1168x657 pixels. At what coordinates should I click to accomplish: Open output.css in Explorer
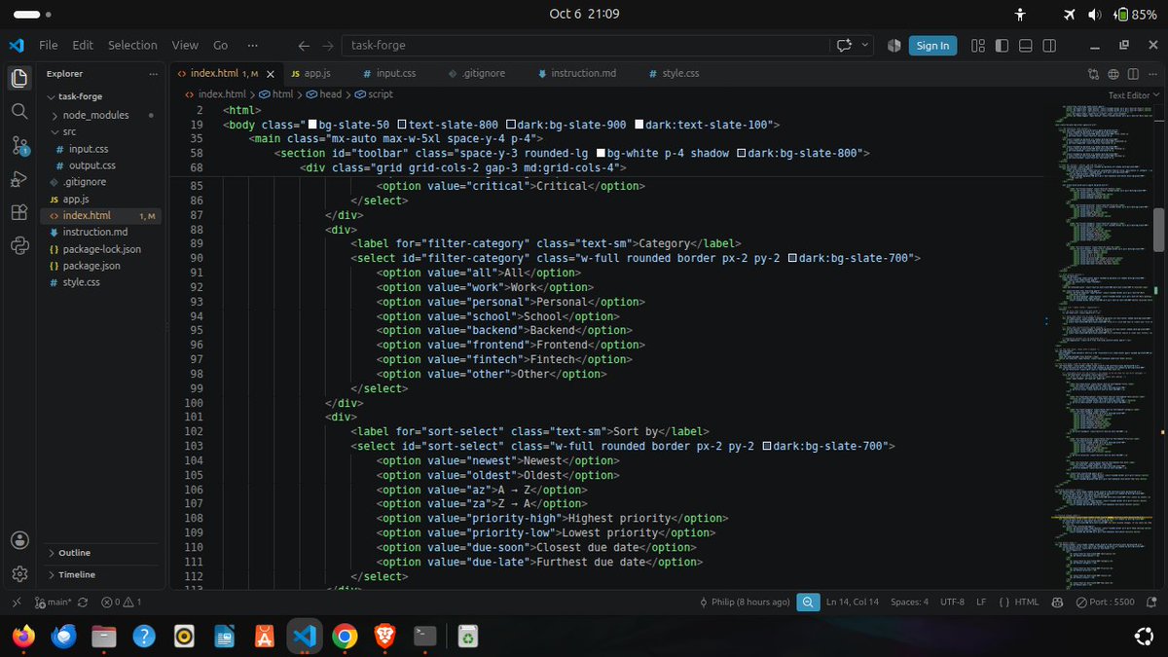(x=91, y=165)
